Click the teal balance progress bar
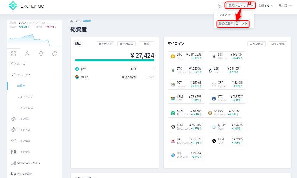 114,61
